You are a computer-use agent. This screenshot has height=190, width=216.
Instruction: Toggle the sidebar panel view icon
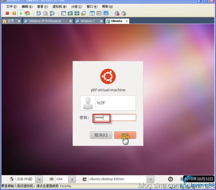click(x=64, y=13)
